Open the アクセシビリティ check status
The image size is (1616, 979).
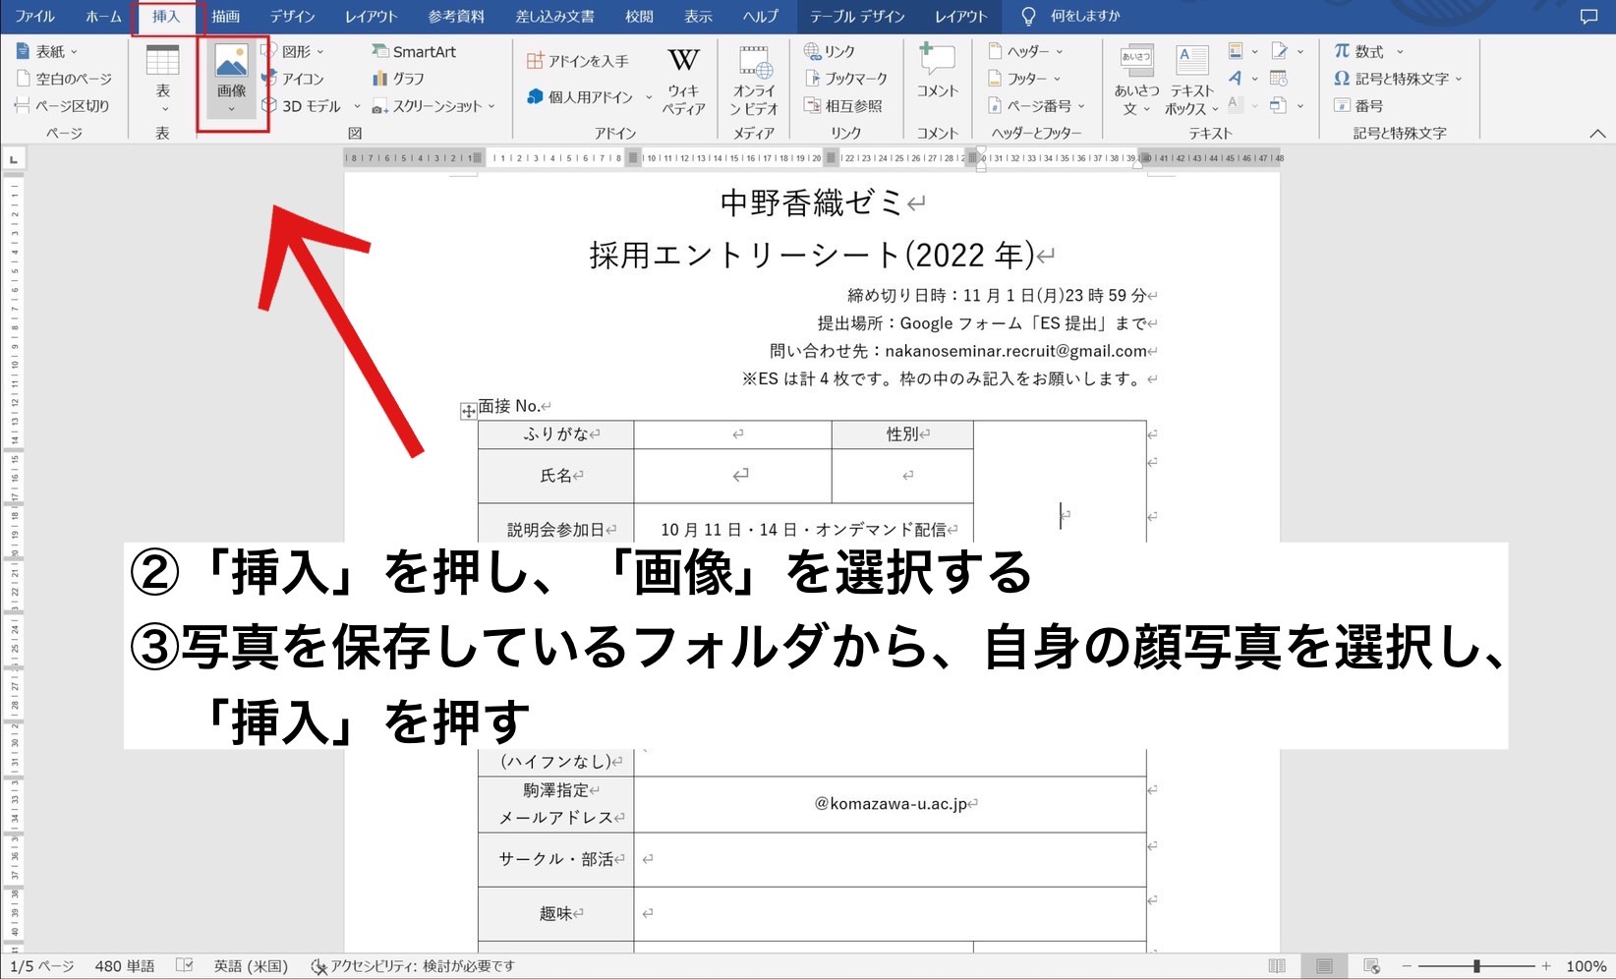point(413,966)
